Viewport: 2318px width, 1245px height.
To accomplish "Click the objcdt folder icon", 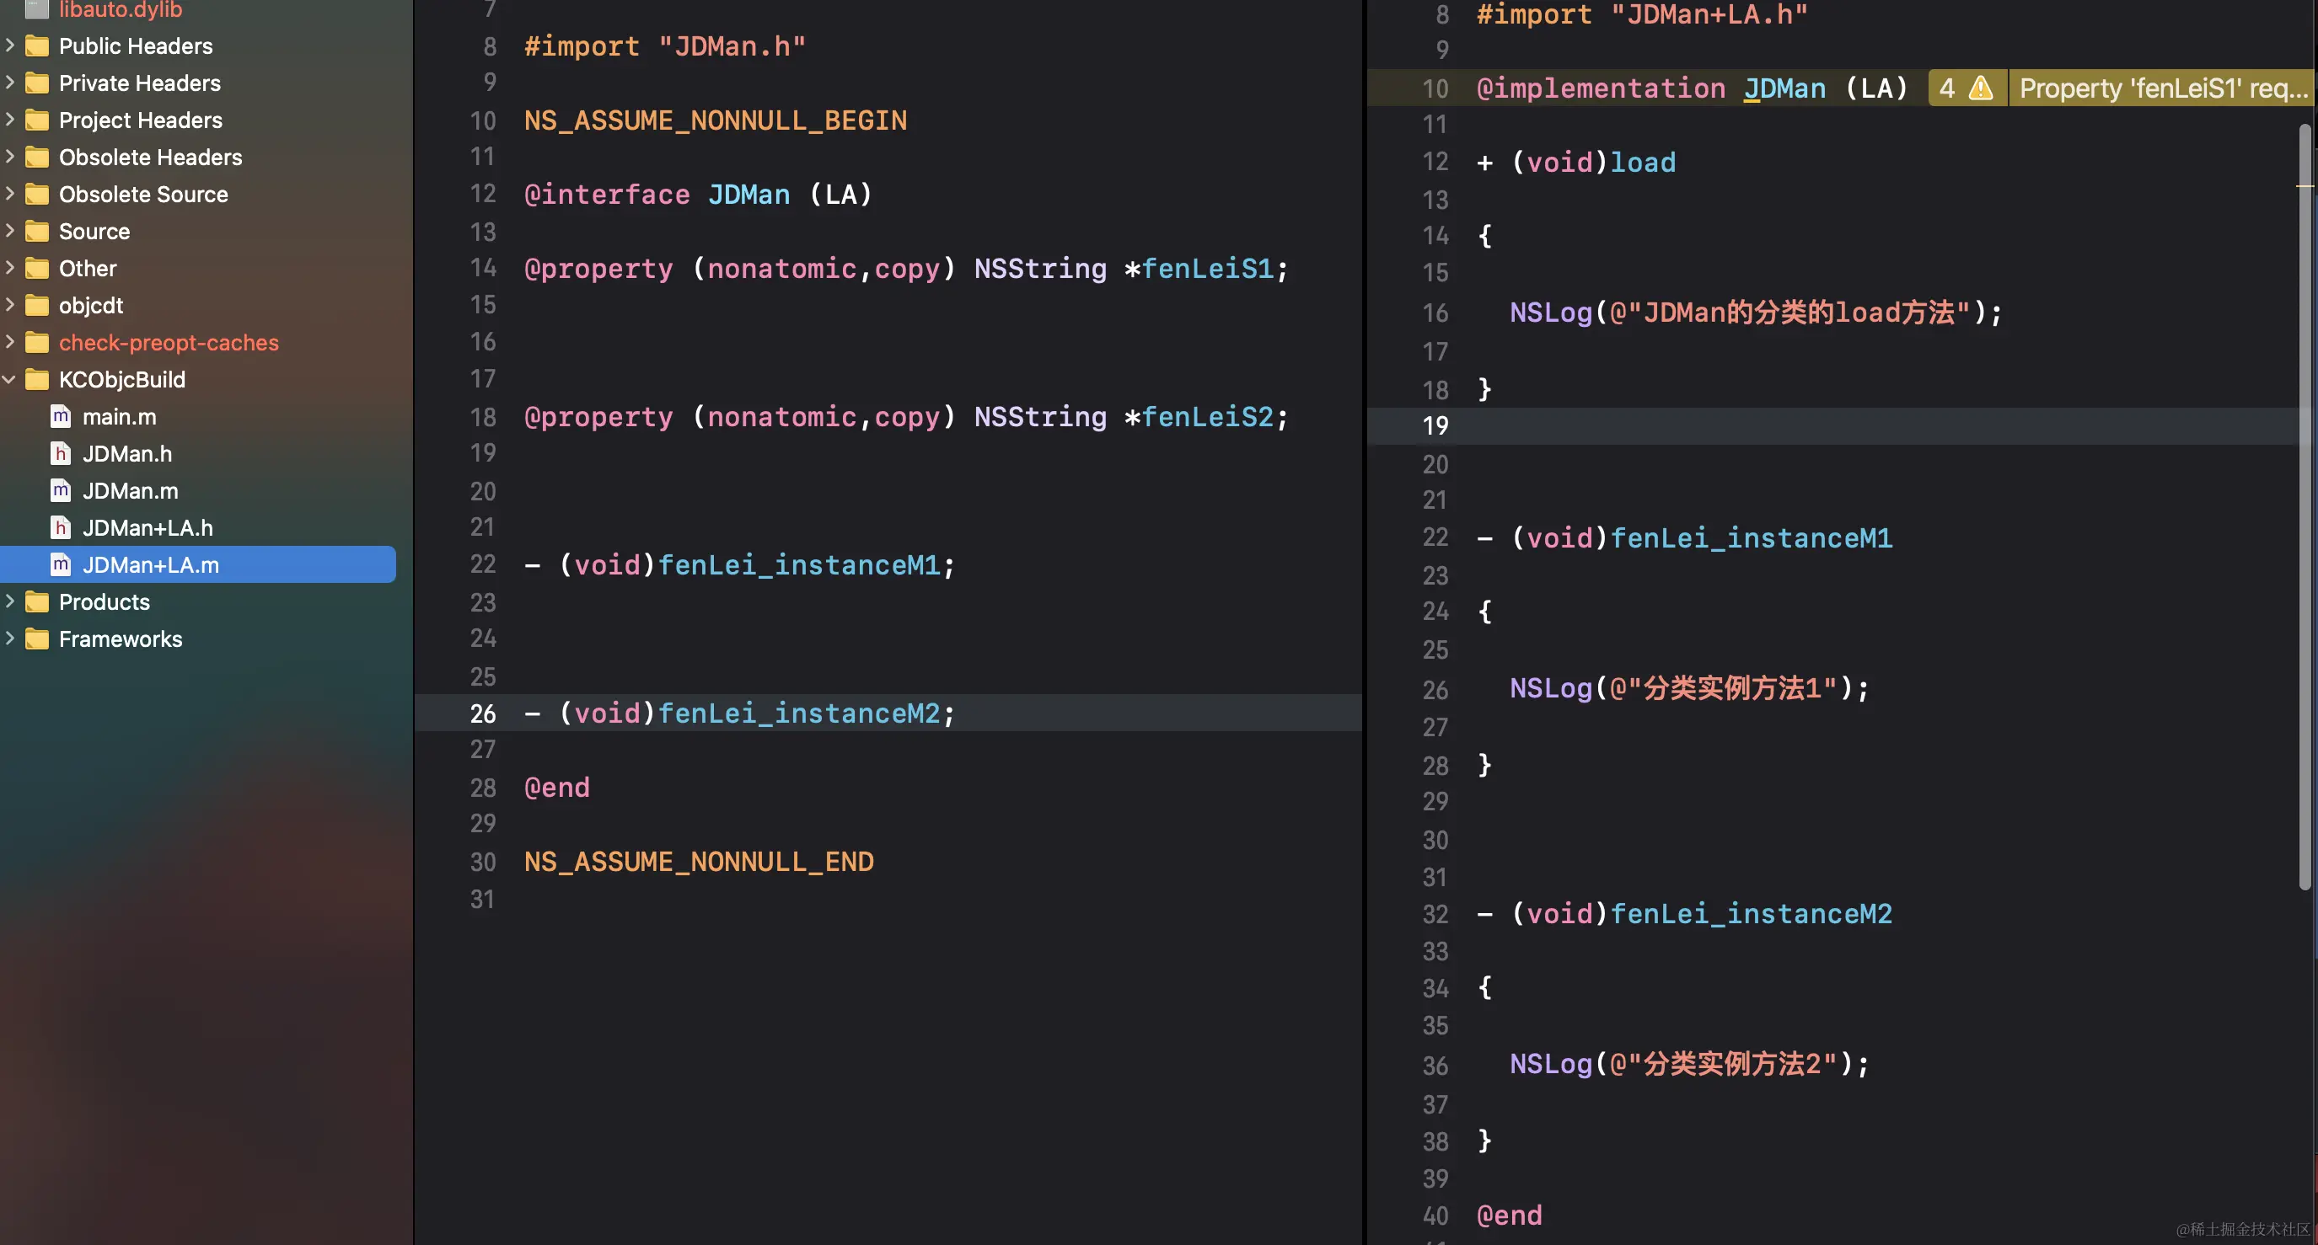I will pos(37,305).
